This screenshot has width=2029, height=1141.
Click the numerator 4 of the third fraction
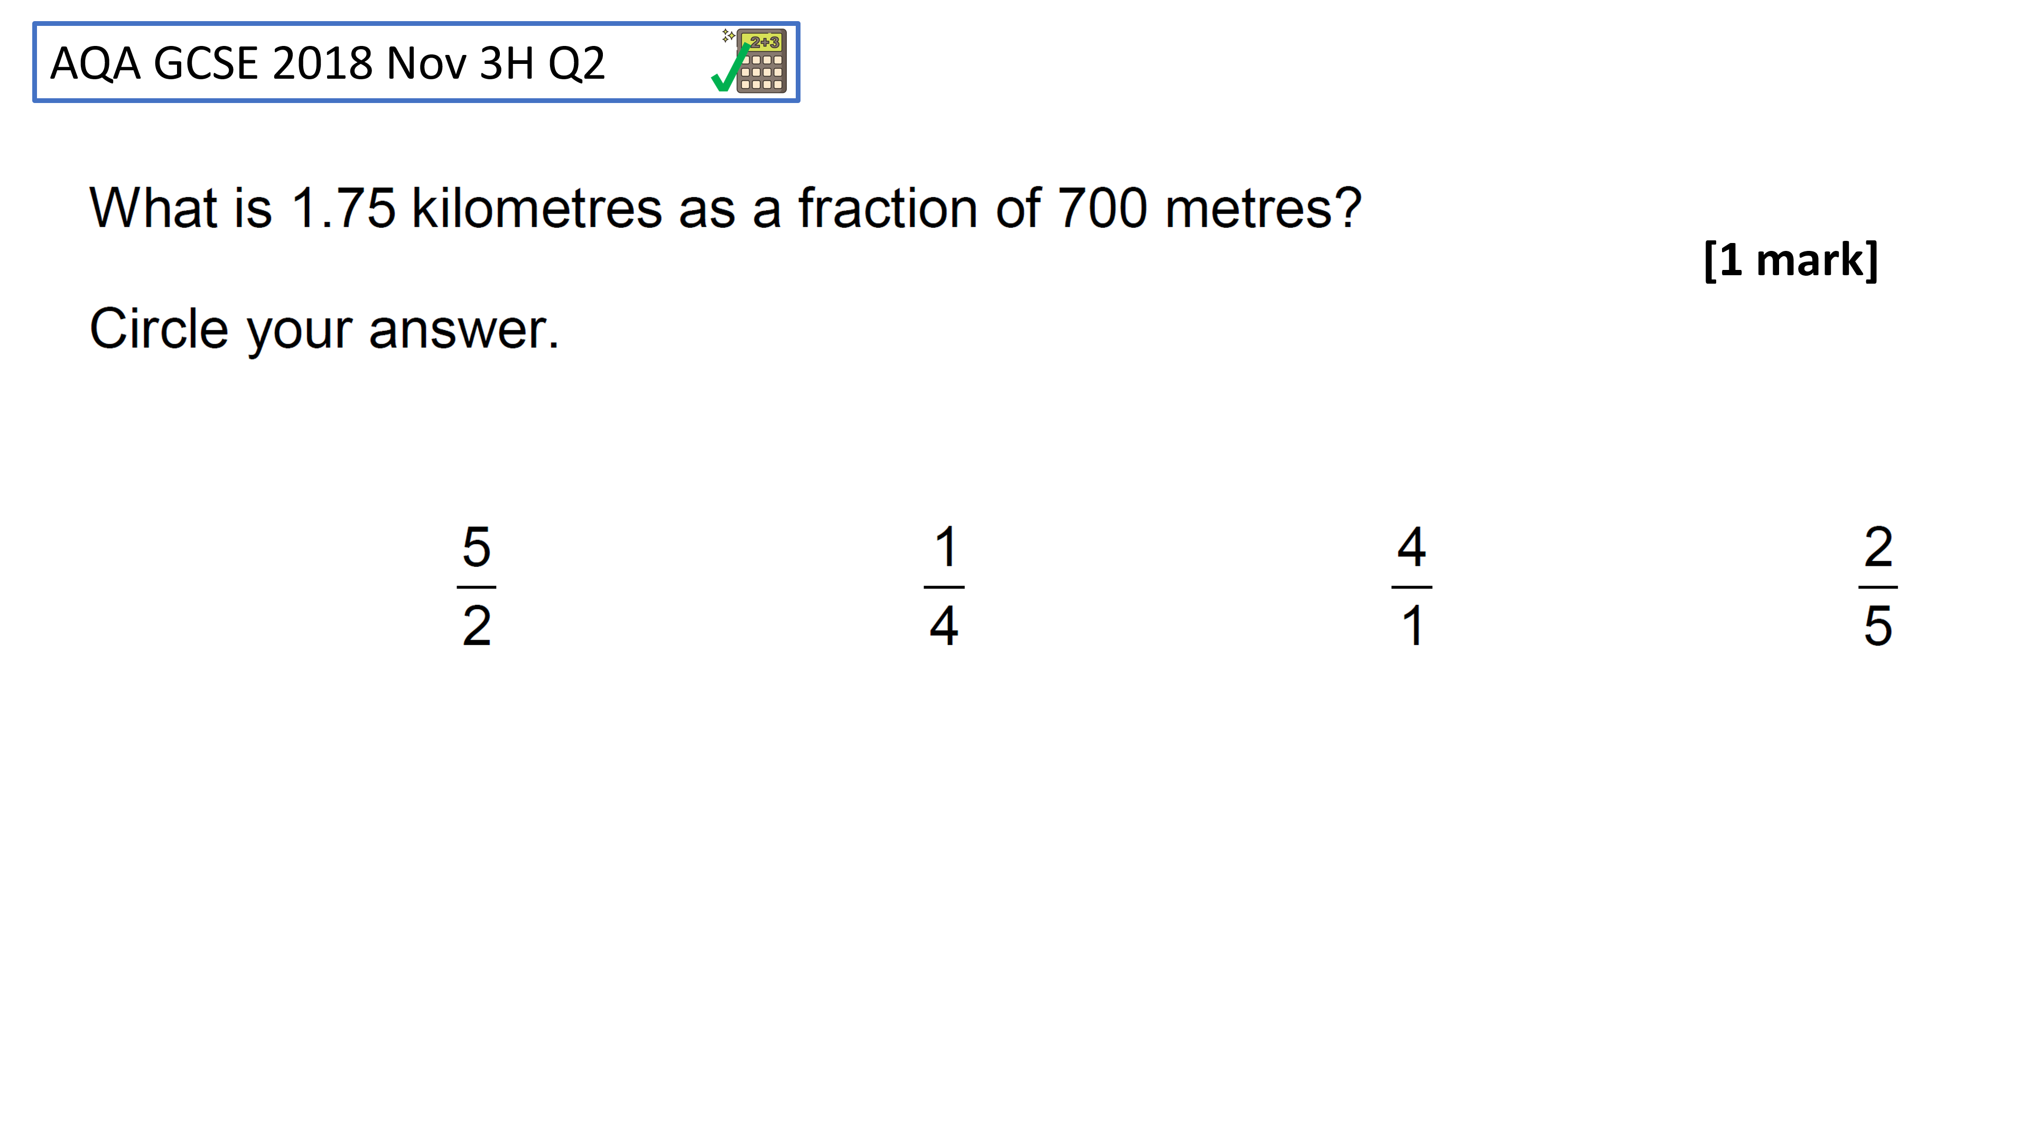coord(1411,547)
